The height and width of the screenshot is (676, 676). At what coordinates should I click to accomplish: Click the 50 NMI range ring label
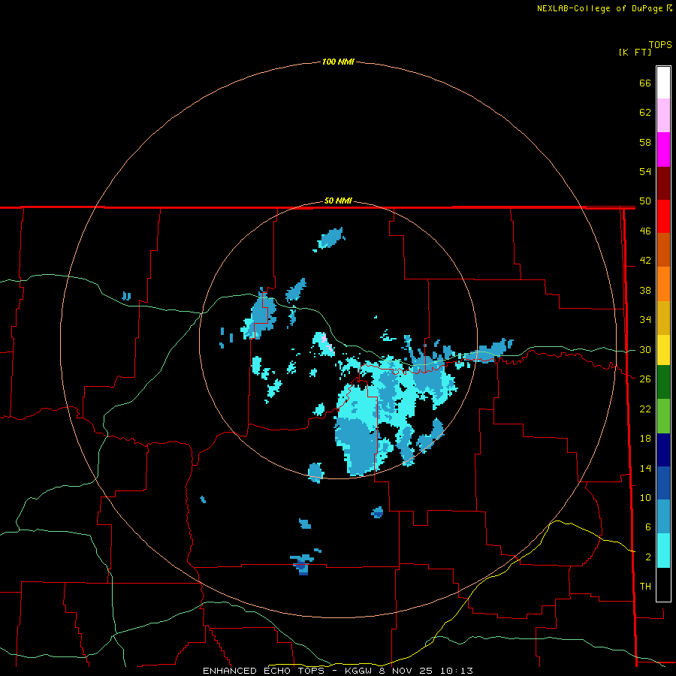(x=338, y=201)
